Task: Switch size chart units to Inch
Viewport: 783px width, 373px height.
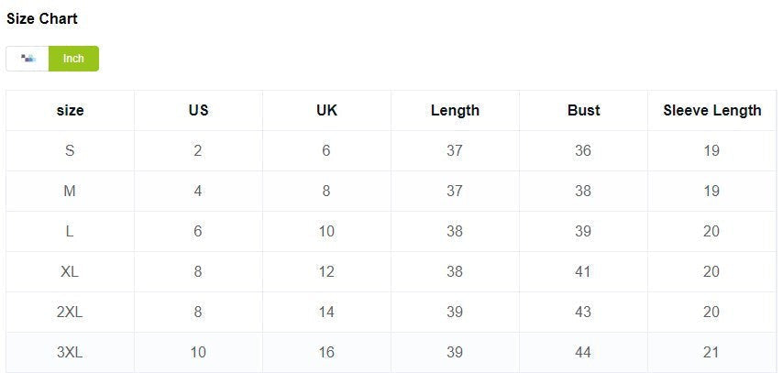Action: (x=73, y=59)
